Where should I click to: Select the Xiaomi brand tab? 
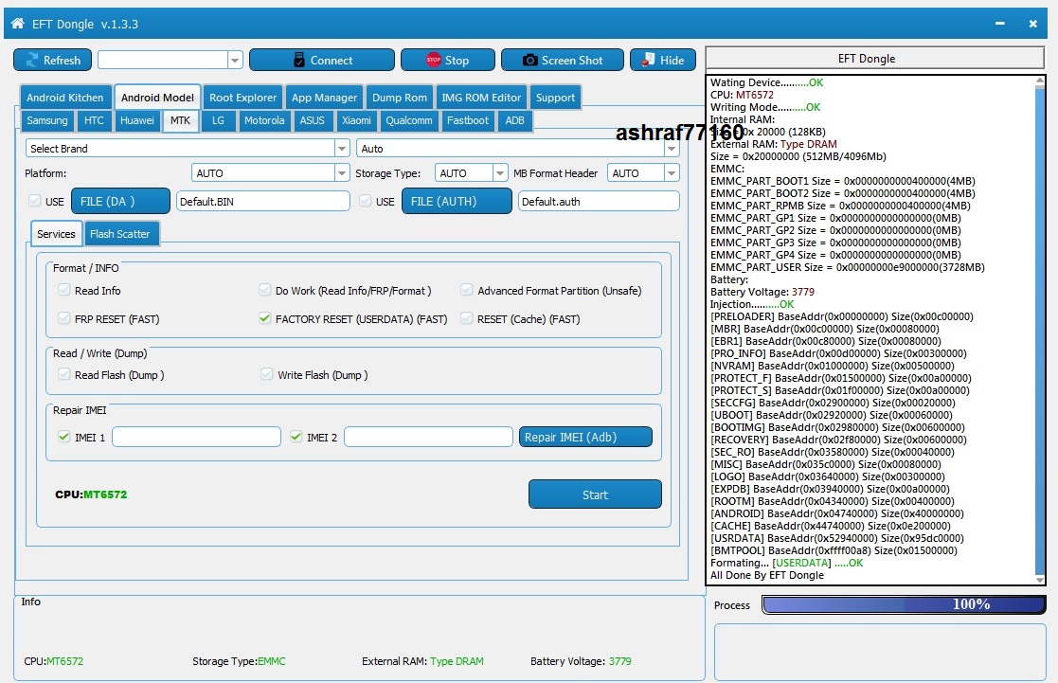coord(356,120)
